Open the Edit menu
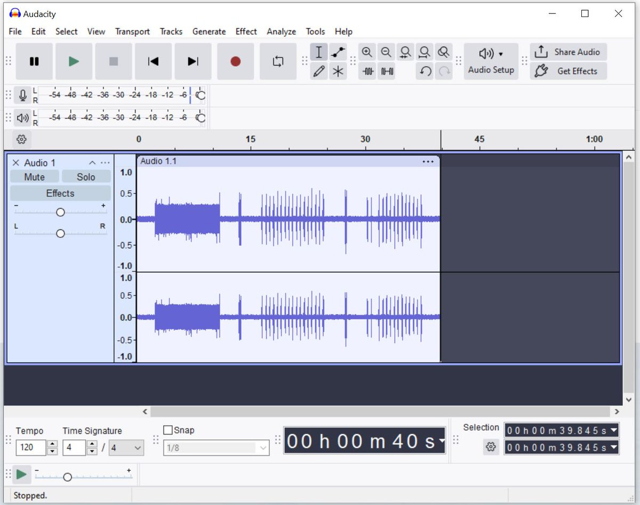The width and height of the screenshot is (640, 505). click(38, 31)
